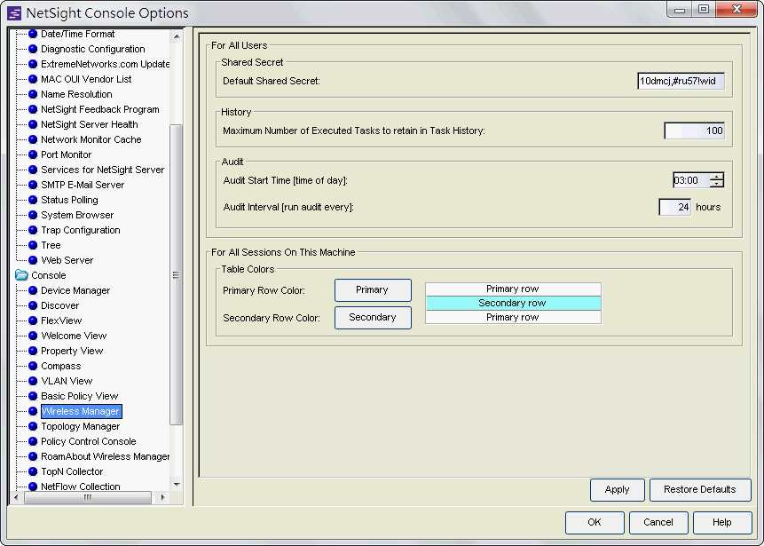Click the blue bullet icon beside TopN Collector
This screenshot has height=546, width=764.
(x=33, y=472)
